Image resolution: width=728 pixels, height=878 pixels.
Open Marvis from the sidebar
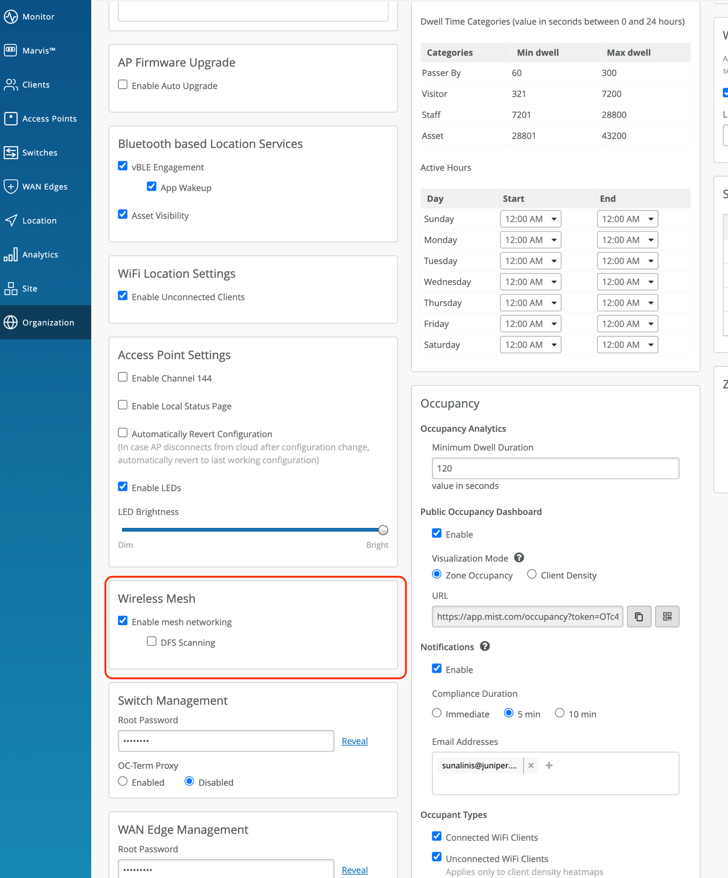coord(38,50)
